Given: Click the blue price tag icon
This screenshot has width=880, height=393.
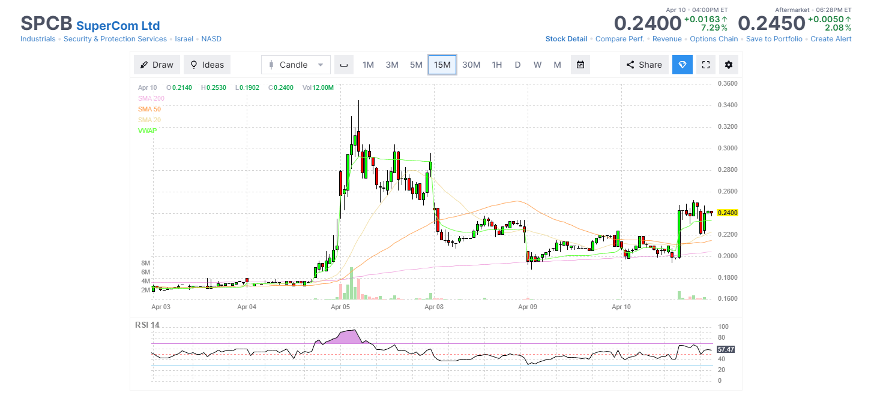Looking at the screenshot, I should (x=682, y=64).
